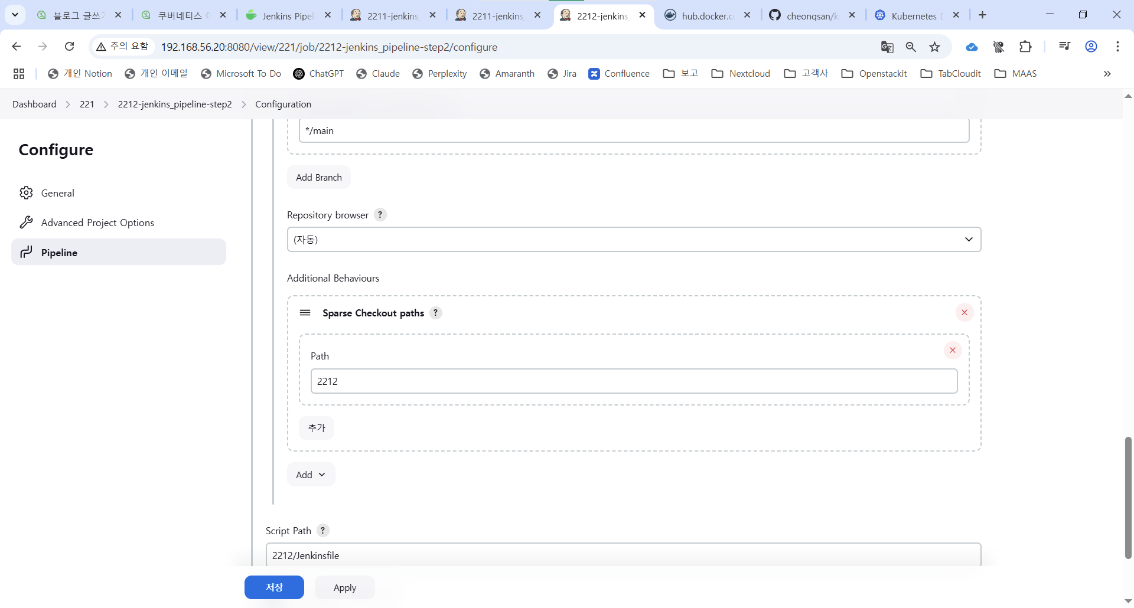This screenshot has width=1134, height=608.
Task: Click the branch specifier field with */main
Action: click(634, 130)
